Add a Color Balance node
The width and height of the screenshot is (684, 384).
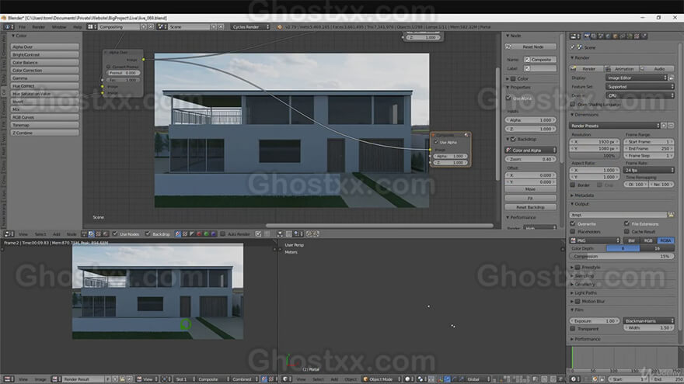click(45, 62)
